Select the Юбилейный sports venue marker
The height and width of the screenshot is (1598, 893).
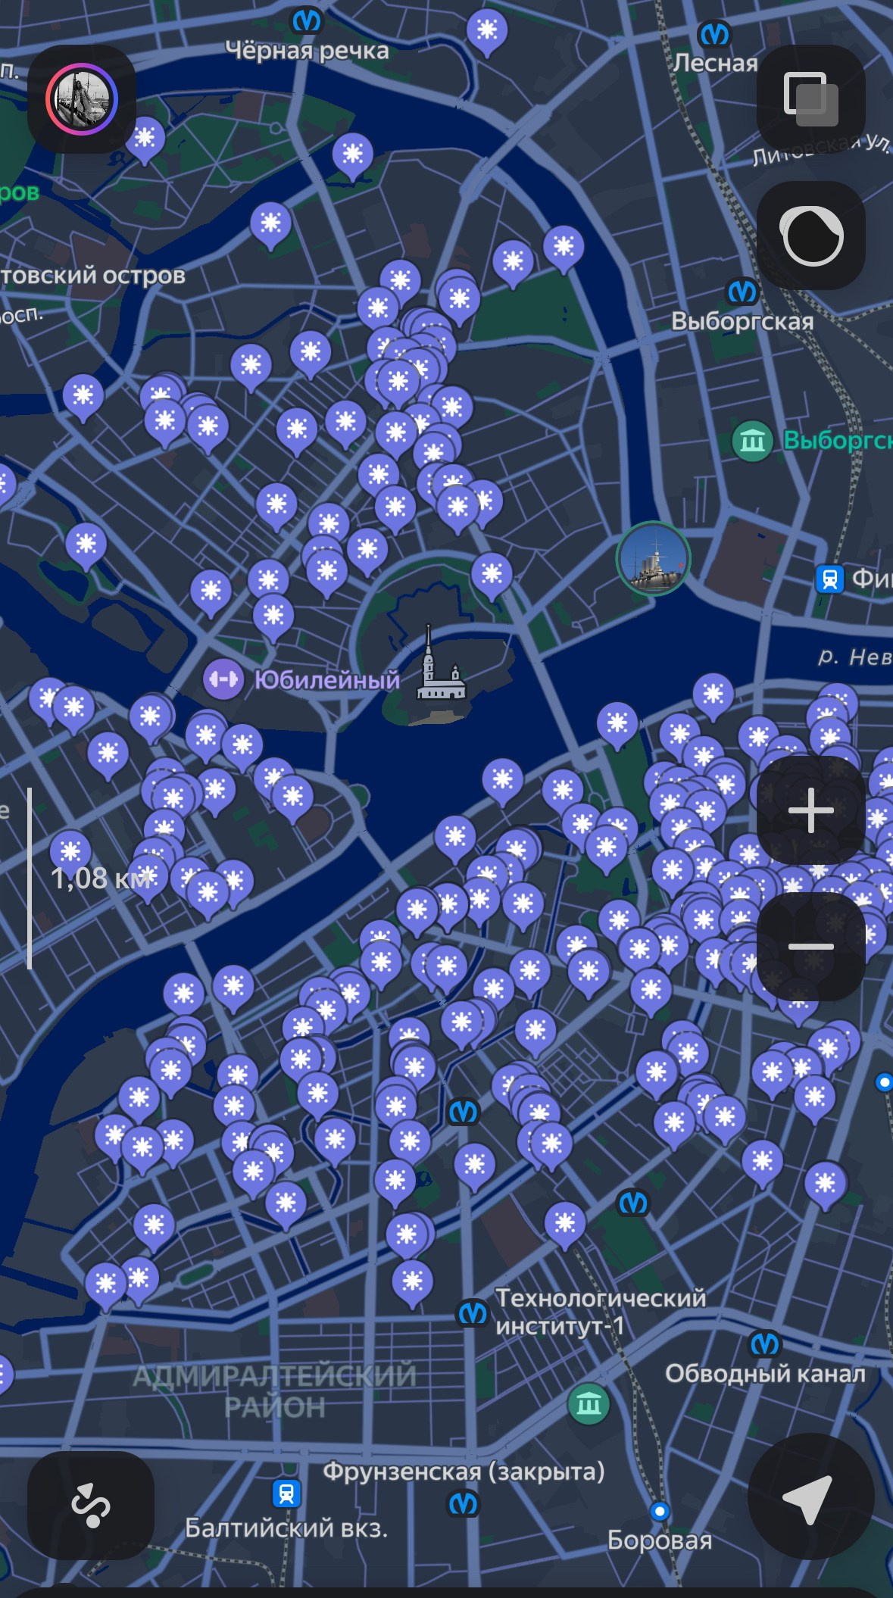pos(223,679)
